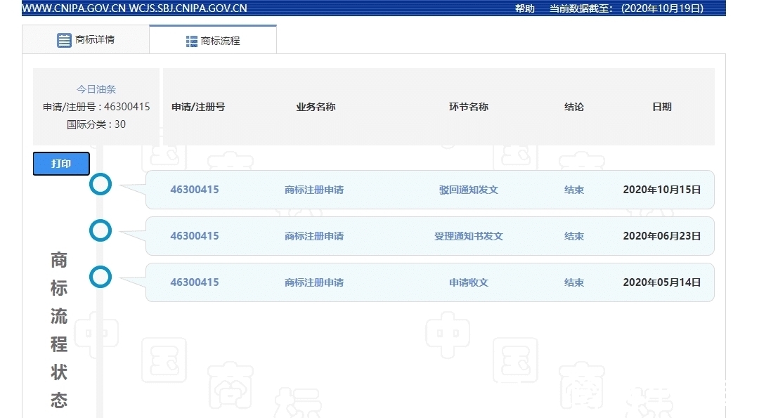Screen dimensions: 759x418
Task: Click the 商标流程 list icon
Action: tap(191, 41)
